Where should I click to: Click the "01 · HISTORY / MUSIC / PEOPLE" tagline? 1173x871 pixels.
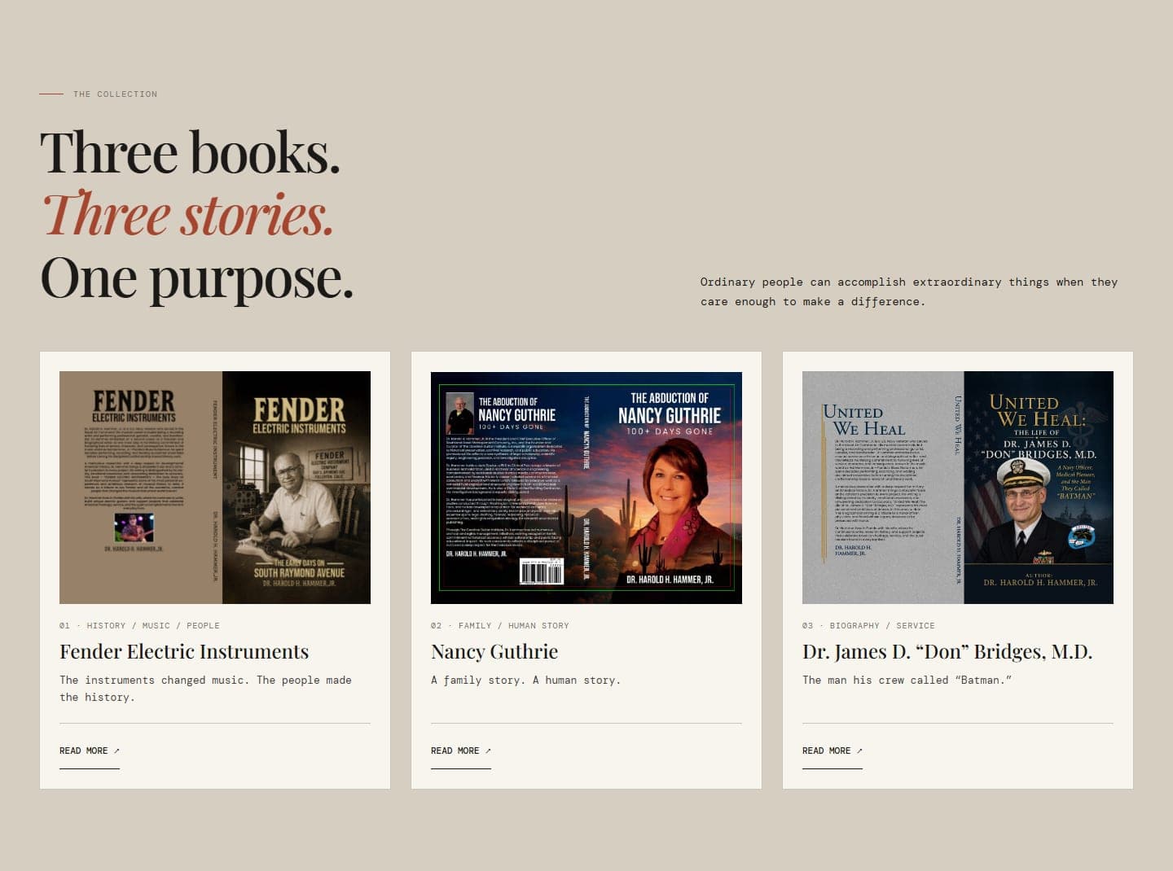tap(139, 626)
